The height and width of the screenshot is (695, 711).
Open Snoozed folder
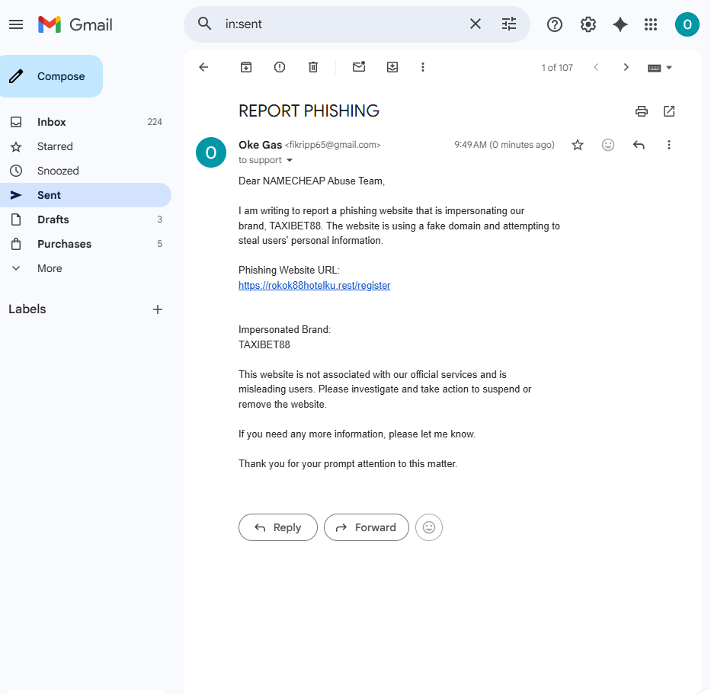click(x=85, y=171)
